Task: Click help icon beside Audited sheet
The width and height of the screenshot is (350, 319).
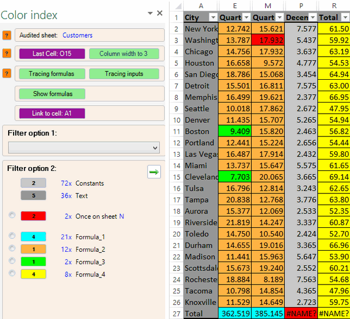Action: (x=7, y=35)
